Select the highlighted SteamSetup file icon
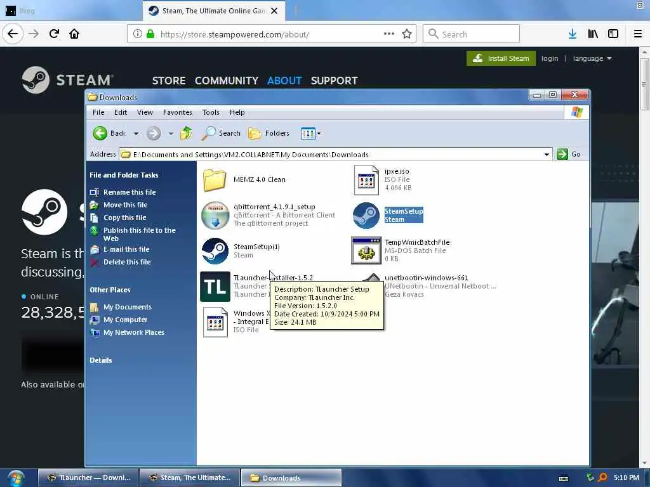This screenshot has height=487, width=650. click(366, 215)
